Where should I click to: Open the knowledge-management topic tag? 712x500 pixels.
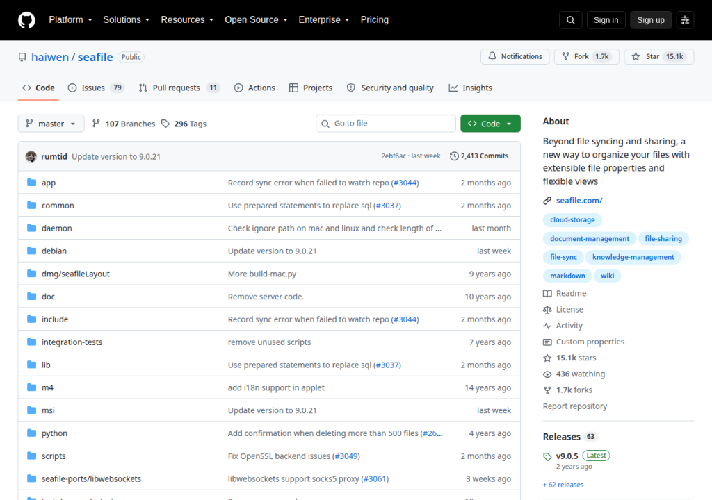pyautogui.click(x=633, y=257)
